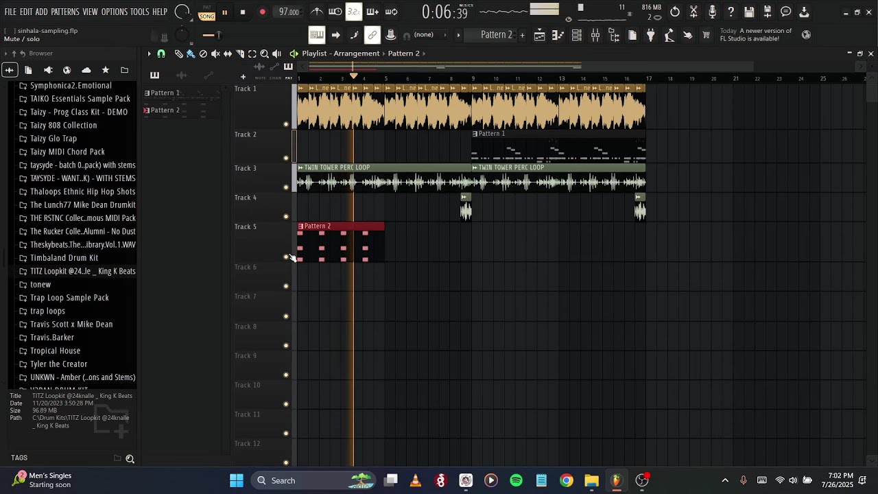Select the playlist delete tool
This screenshot has height=494, width=878.
pyautogui.click(x=203, y=54)
